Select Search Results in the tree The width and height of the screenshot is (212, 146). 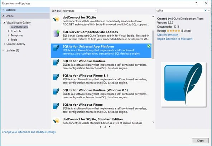point(19,27)
